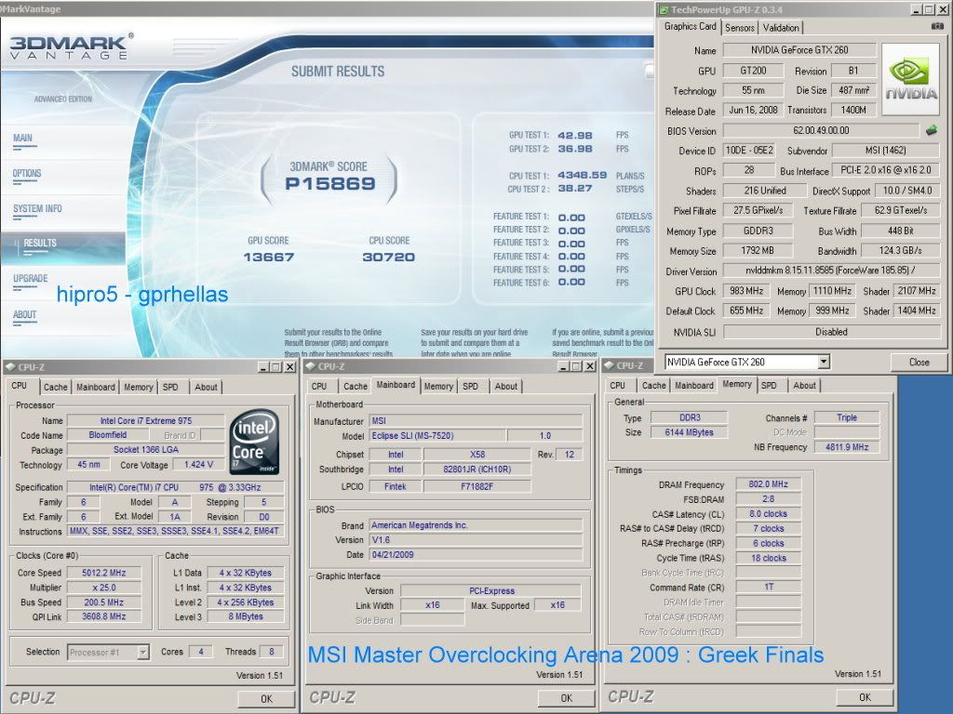This screenshot has height=714, width=953.
Task: Click OK in the CPU-Z Memory window
Action: tap(865, 697)
